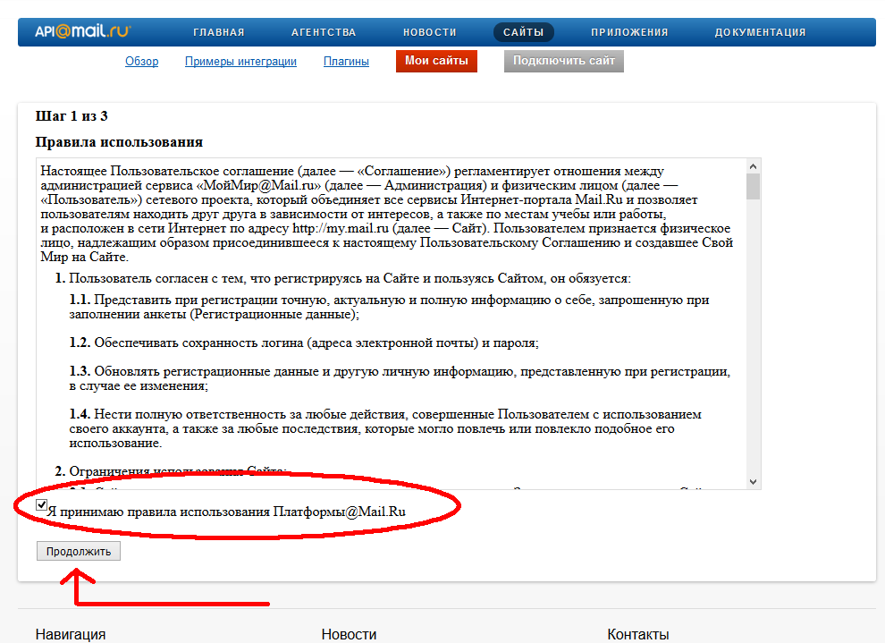This screenshot has width=885, height=643.
Task: Click the agreement scrollbar thumb
Action: pos(753,186)
